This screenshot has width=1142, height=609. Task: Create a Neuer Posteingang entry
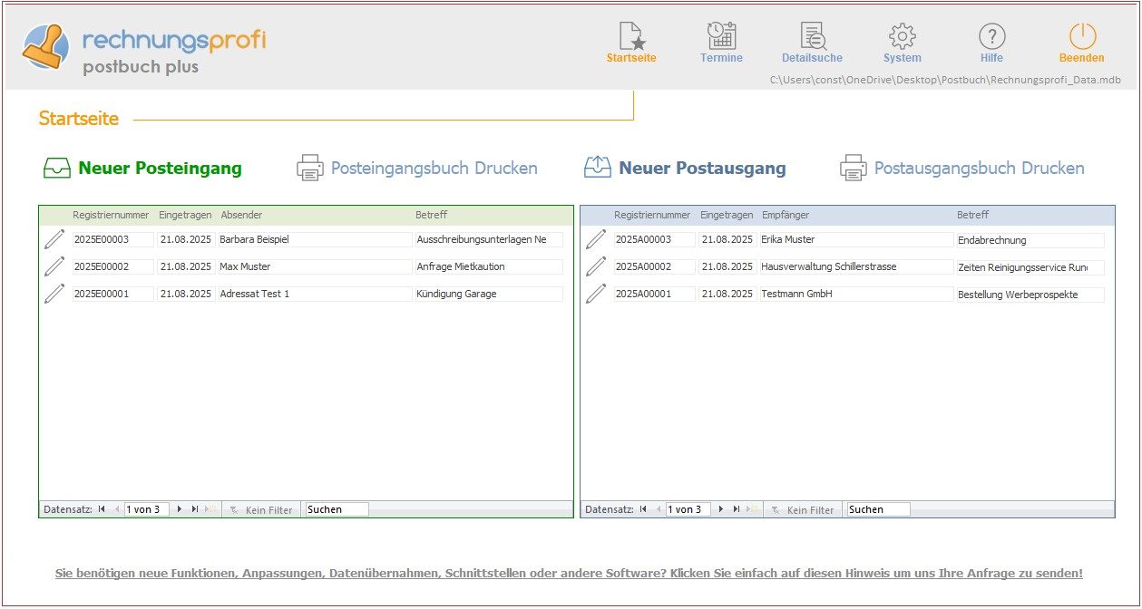point(160,168)
